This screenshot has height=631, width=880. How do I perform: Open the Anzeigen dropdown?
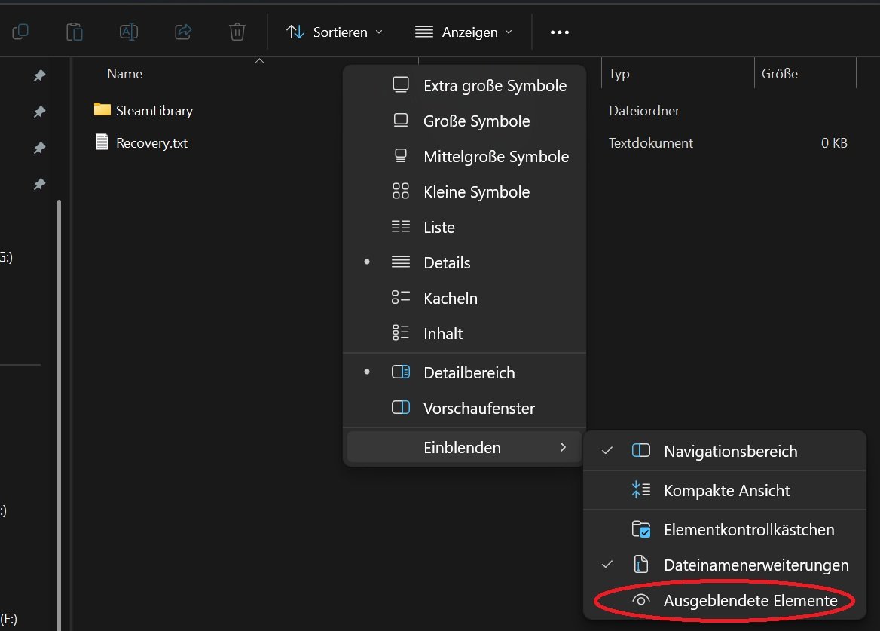click(463, 32)
